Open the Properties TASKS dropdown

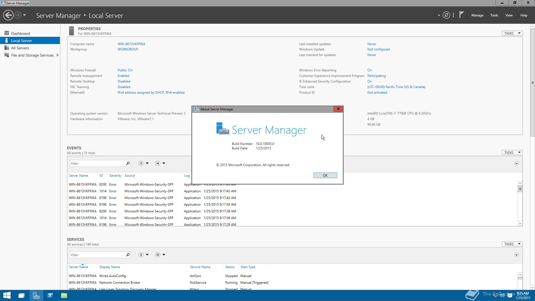pyautogui.click(x=512, y=33)
